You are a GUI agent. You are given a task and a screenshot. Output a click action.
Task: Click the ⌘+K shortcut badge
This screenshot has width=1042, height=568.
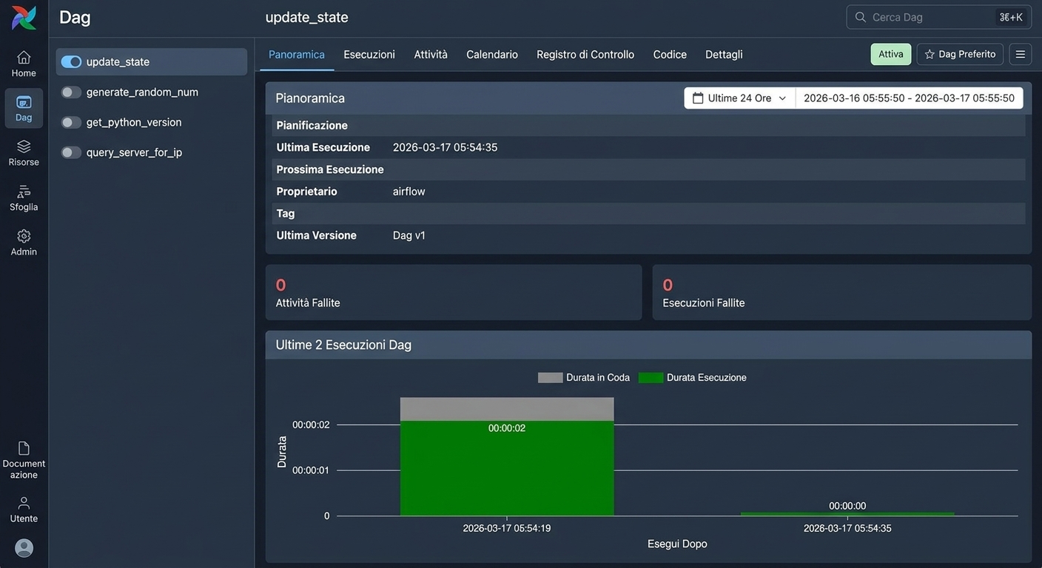[1010, 17]
